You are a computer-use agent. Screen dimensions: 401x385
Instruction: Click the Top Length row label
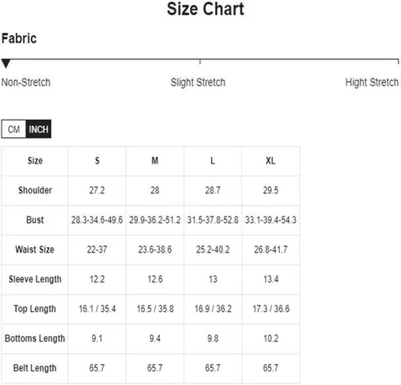[x=34, y=309]
